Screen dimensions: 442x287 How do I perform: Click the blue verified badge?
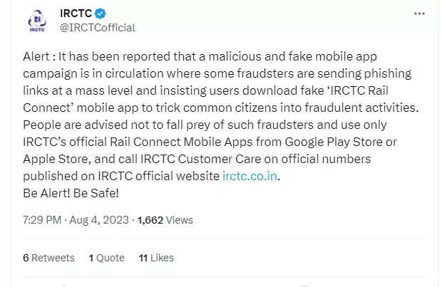coord(102,14)
